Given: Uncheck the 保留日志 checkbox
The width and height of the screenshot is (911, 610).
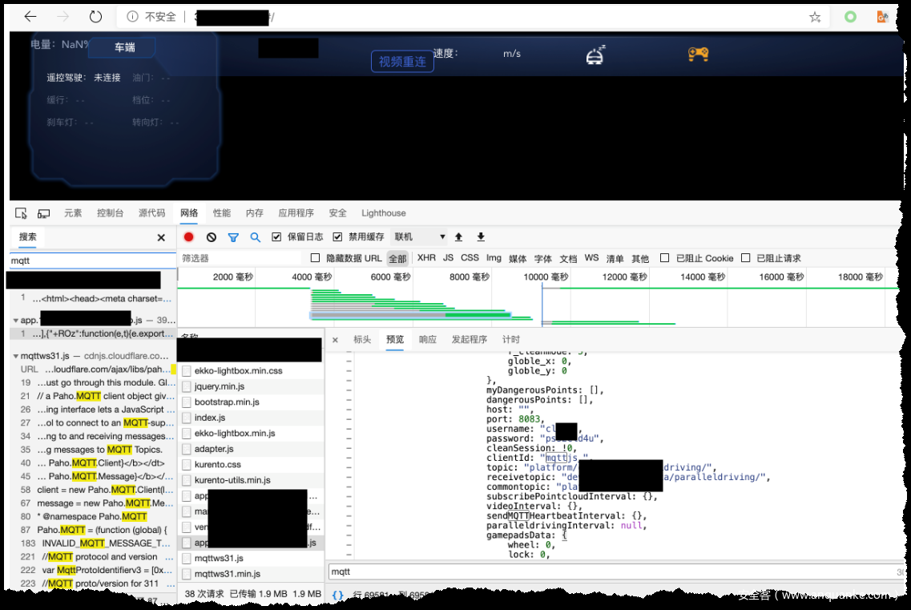Looking at the screenshot, I should pyautogui.click(x=277, y=237).
